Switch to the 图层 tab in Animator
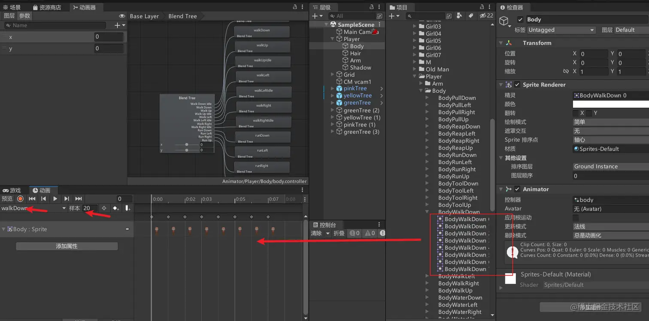The width and height of the screenshot is (649, 321). tap(9, 16)
